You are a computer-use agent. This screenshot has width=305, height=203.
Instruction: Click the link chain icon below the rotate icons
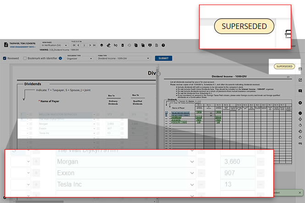300,143
